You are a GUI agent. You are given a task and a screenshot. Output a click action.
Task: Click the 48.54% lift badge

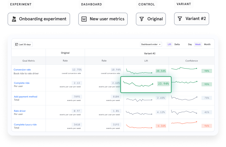tap(161, 71)
